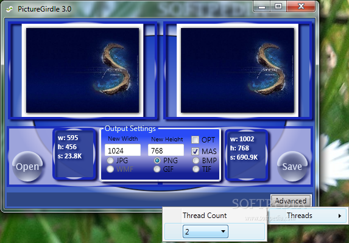Click the output height text 'h: 768'

tap(239, 148)
